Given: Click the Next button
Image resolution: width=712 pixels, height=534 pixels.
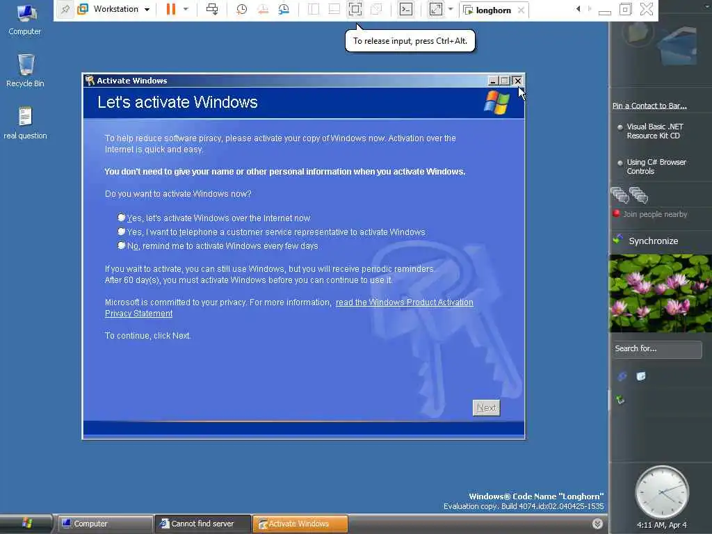Looking at the screenshot, I should tap(486, 407).
